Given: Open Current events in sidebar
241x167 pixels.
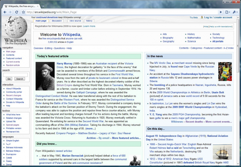Looking at the screenshot, I should pos(13,62).
